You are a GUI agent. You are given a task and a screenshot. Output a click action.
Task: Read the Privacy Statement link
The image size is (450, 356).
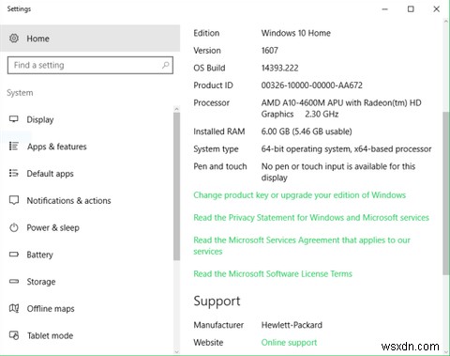[311, 218]
